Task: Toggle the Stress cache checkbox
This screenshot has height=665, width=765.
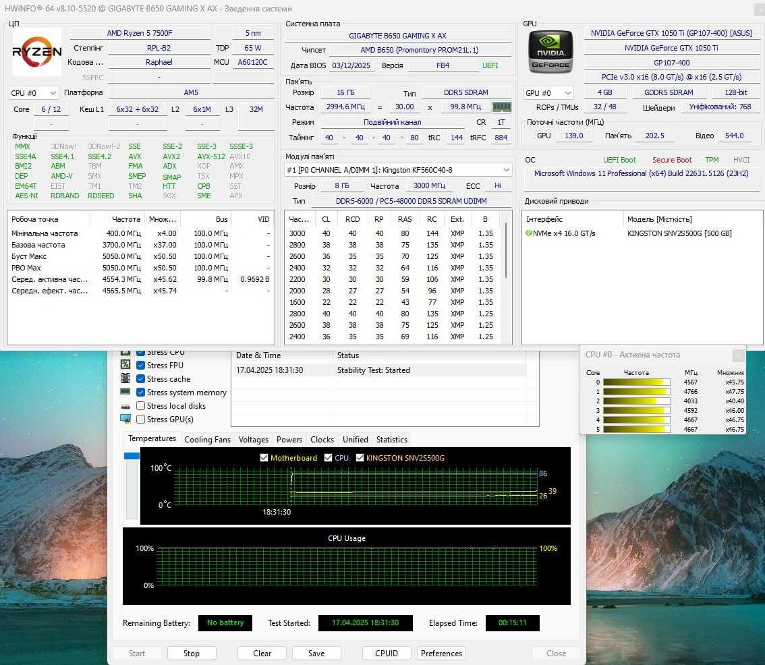Action: (140, 378)
